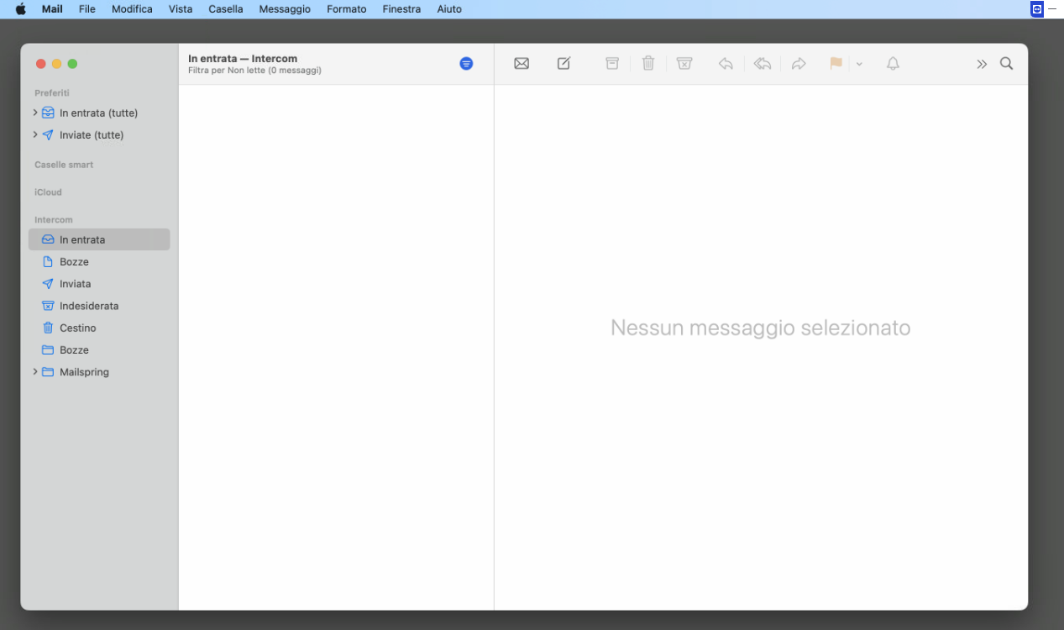The width and height of the screenshot is (1064, 630).
Task: Click the trash Delete icon
Action: click(x=648, y=64)
